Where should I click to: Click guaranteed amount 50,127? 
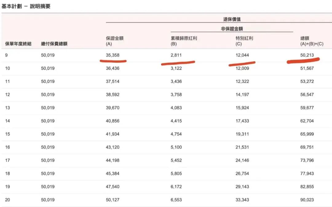(113, 200)
